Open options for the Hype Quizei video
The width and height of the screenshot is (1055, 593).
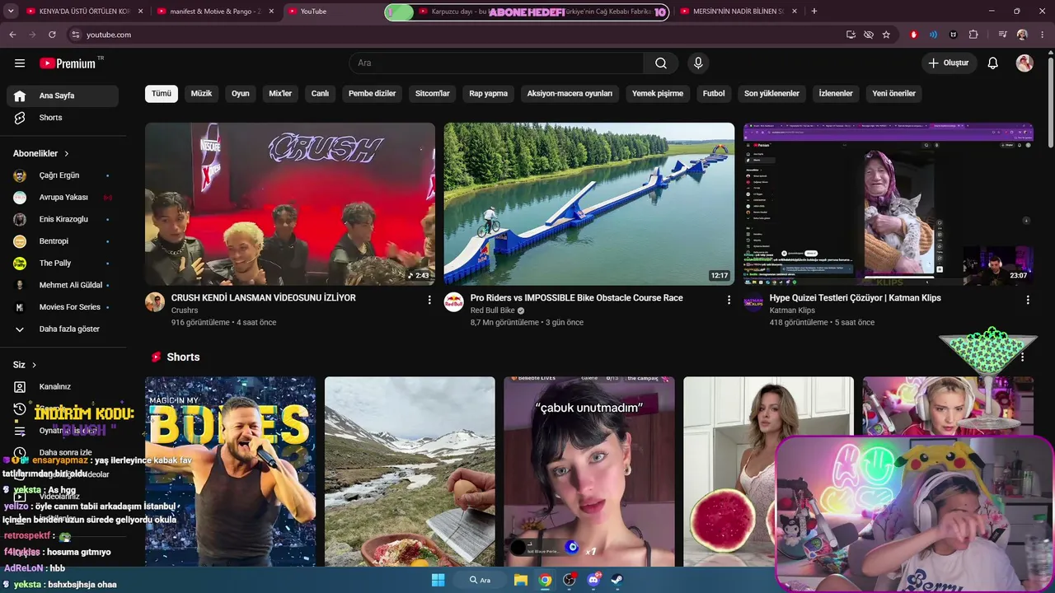(1028, 300)
